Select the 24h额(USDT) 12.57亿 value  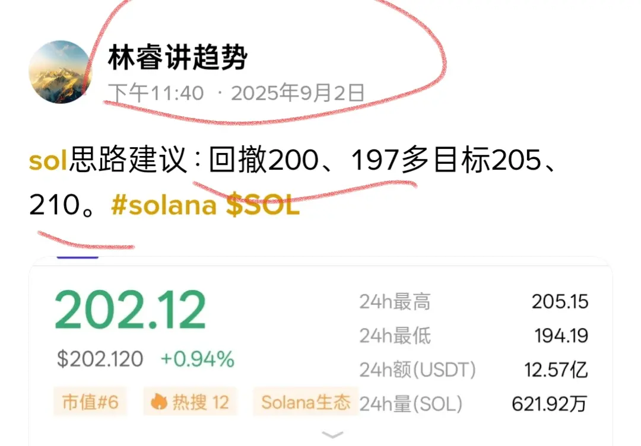click(556, 369)
